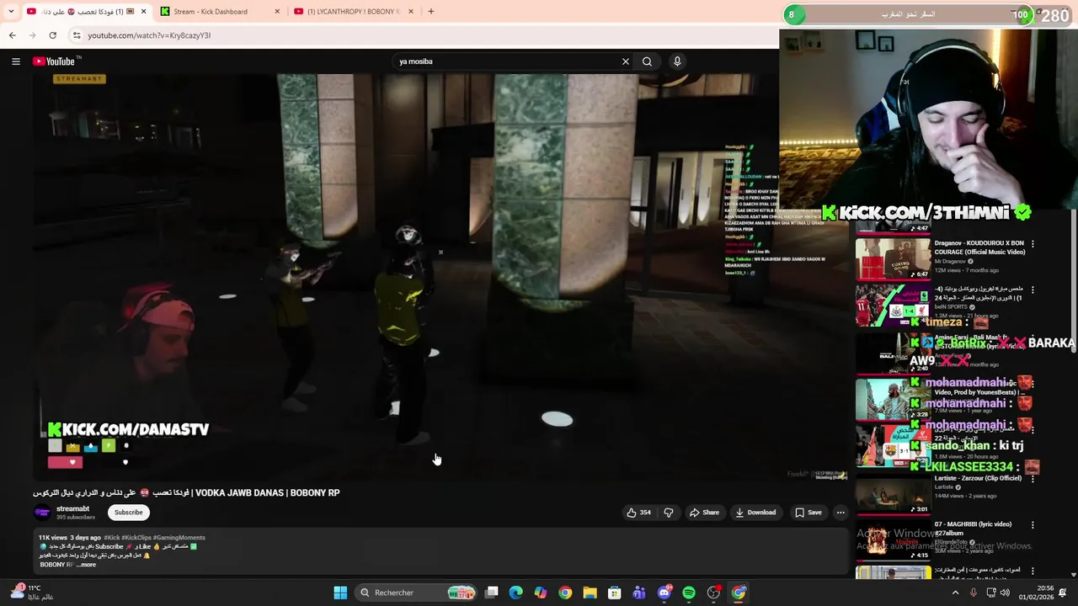Open 07 - MAGHRIBI lyric video title
This screenshot has height=606, width=1078.
coord(973,529)
